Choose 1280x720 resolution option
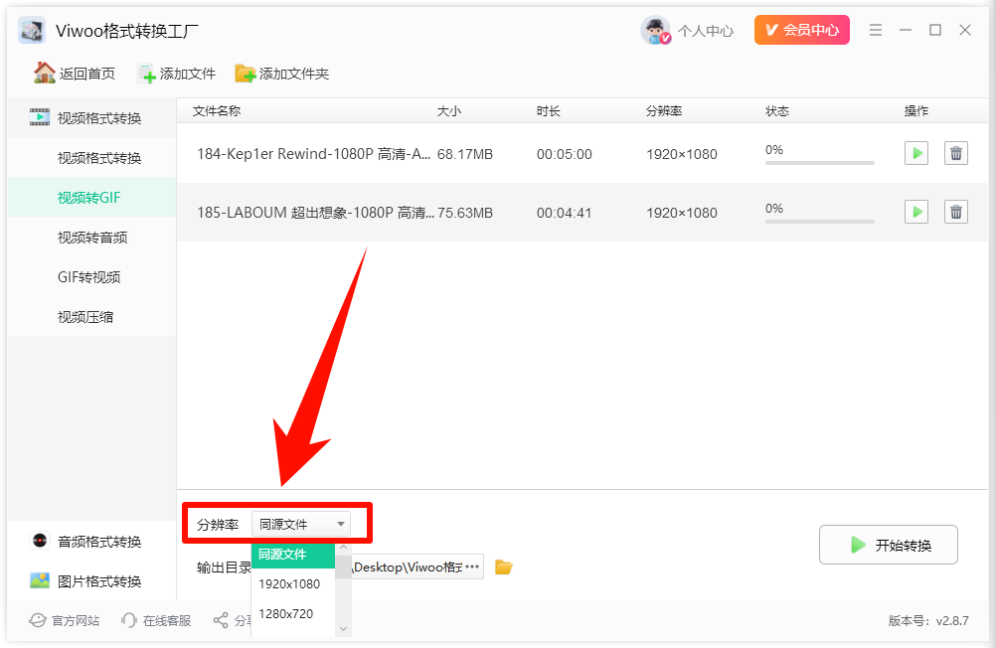Image resolution: width=996 pixels, height=648 pixels. 293,613
